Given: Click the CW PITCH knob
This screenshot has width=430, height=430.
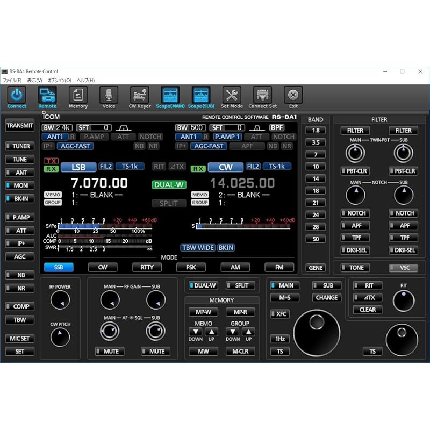Looking at the screenshot, I should (x=60, y=337).
